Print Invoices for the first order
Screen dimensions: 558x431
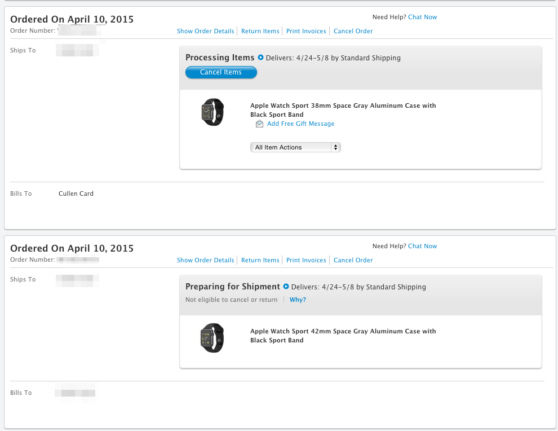tap(306, 31)
